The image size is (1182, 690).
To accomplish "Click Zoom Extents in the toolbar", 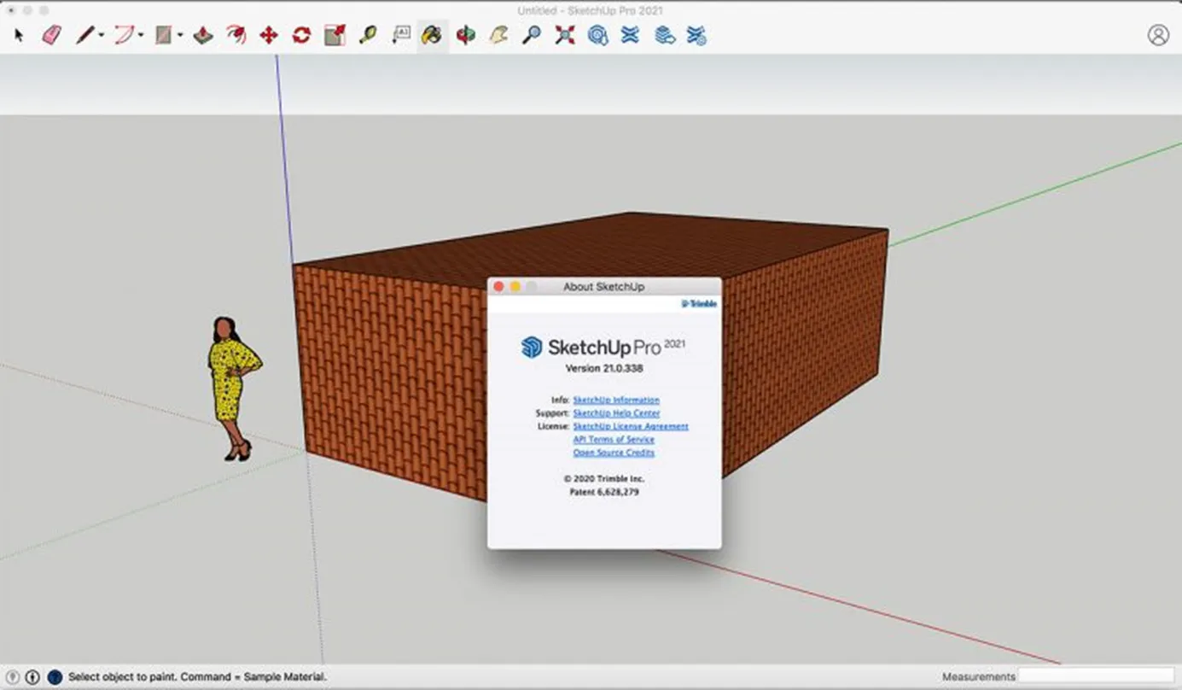I will click(x=563, y=35).
